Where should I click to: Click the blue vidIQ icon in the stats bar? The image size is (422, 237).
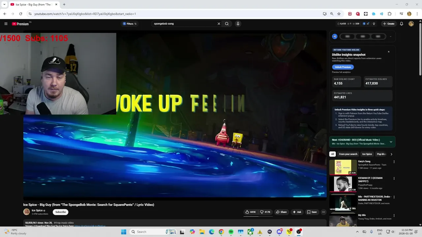(364, 24)
